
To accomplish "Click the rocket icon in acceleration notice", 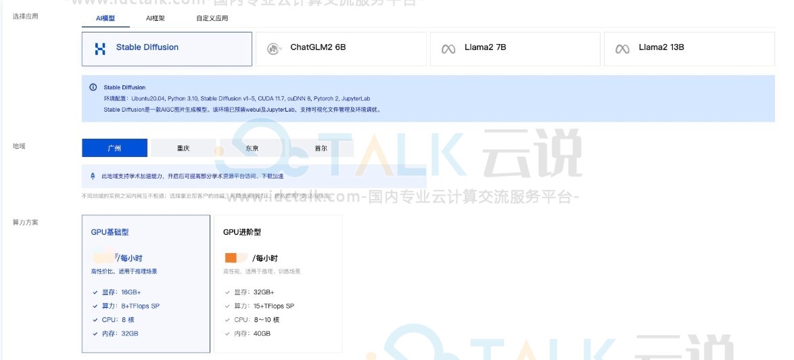I will coord(93,176).
